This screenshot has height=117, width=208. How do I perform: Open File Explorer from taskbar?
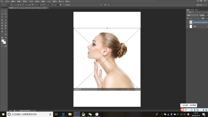click(70, 114)
